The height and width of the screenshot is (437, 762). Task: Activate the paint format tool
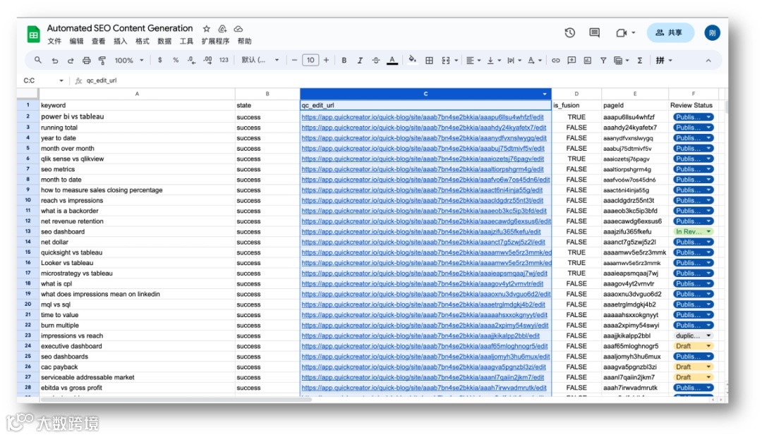point(102,60)
